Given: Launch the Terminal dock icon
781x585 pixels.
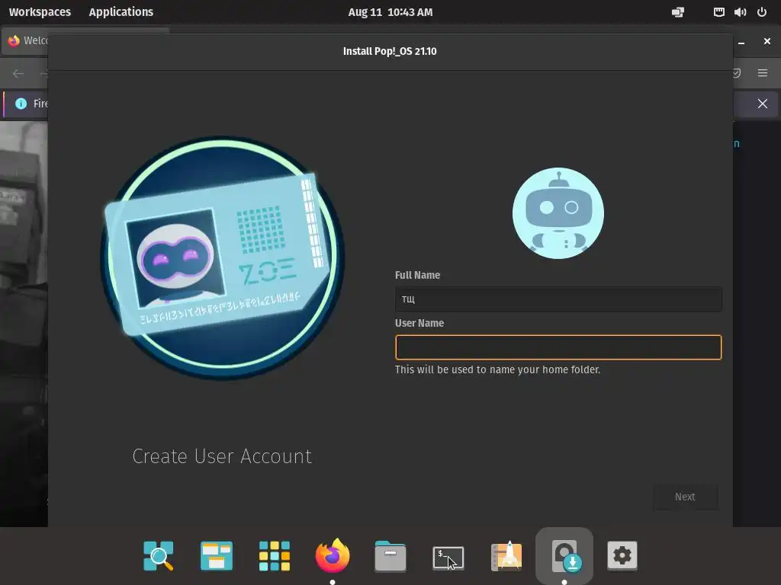Looking at the screenshot, I should (448, 557).
